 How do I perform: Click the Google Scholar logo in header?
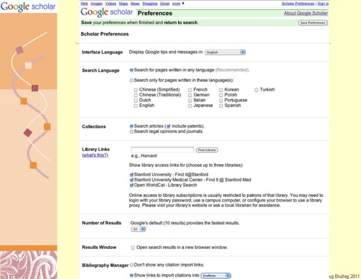coord(106,12)
